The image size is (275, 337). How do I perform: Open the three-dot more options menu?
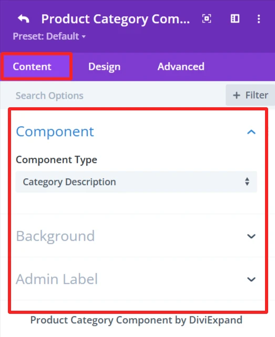click(259, 19)
